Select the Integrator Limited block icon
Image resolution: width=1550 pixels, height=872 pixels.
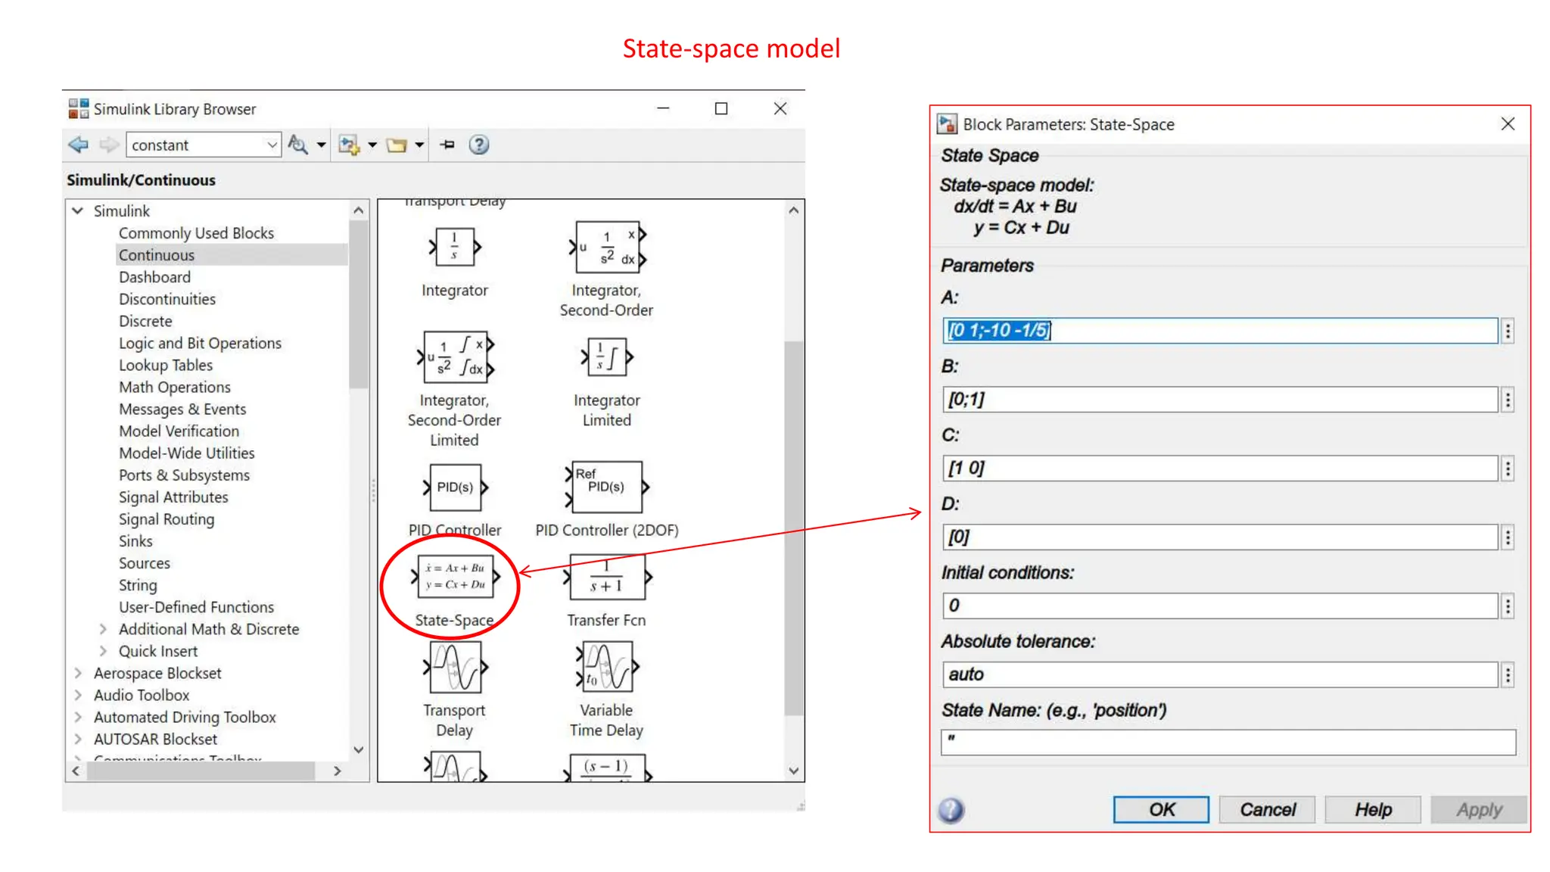tap(607, 357)
